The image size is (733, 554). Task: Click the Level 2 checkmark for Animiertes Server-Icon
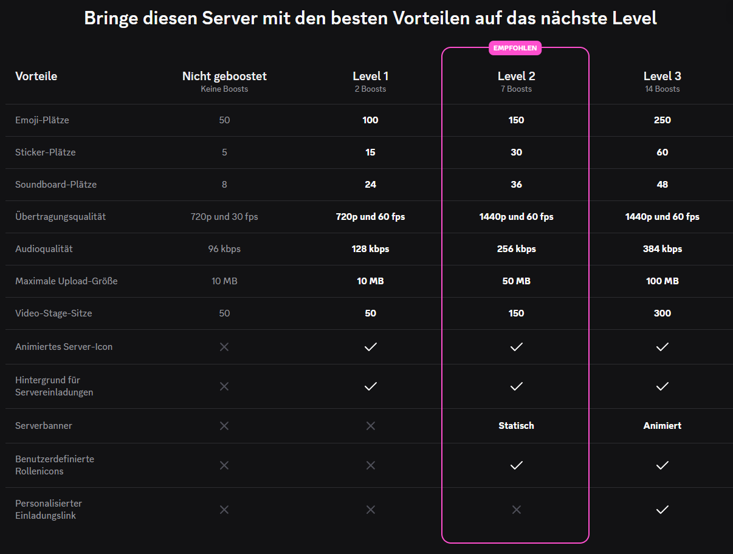517,347
